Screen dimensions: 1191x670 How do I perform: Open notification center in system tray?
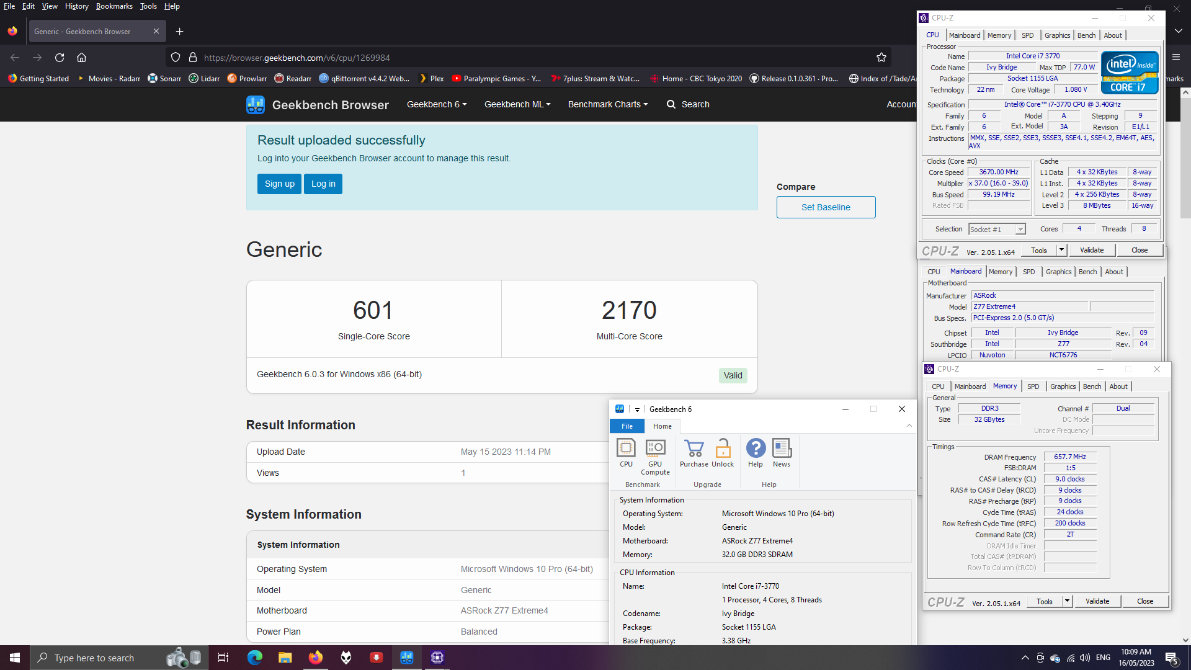(x=1172, y=658)
